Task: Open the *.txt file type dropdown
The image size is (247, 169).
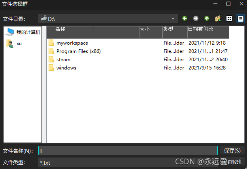Action: click(128, 163)
